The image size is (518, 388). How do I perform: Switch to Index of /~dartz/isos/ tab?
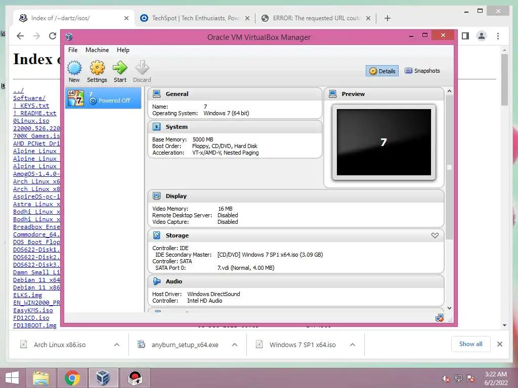coord(74,18)
